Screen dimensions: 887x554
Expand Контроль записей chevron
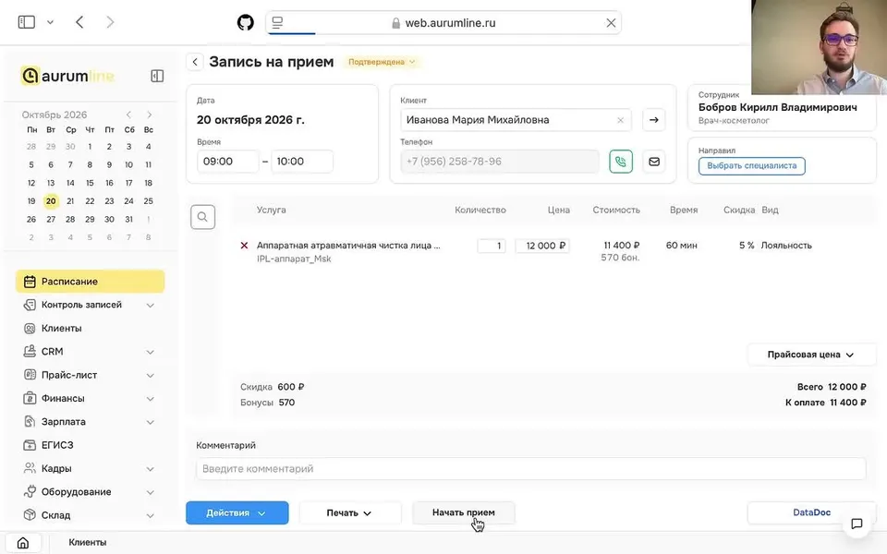coord(150,306)
